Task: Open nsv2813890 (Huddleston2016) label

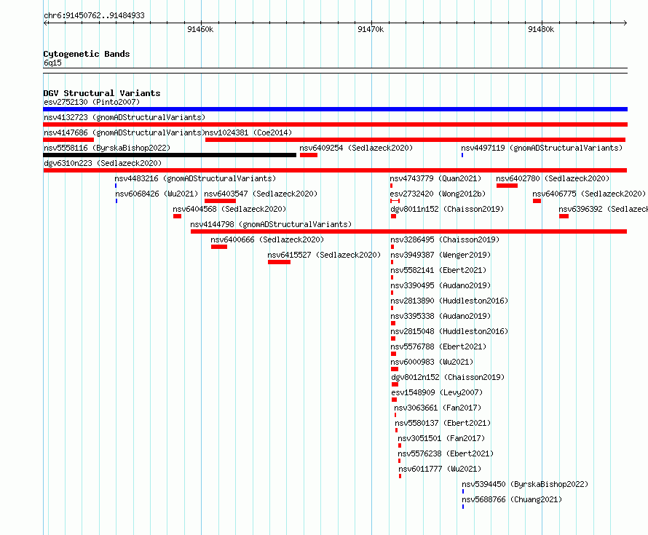Action: (449, 301)
